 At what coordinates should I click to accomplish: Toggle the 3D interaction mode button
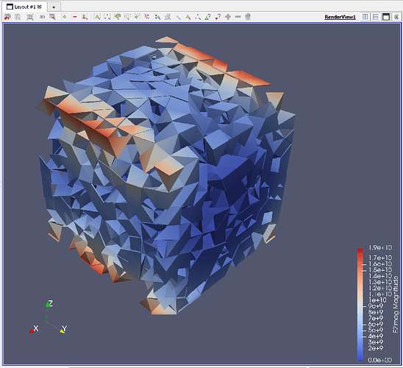[42, 17]
